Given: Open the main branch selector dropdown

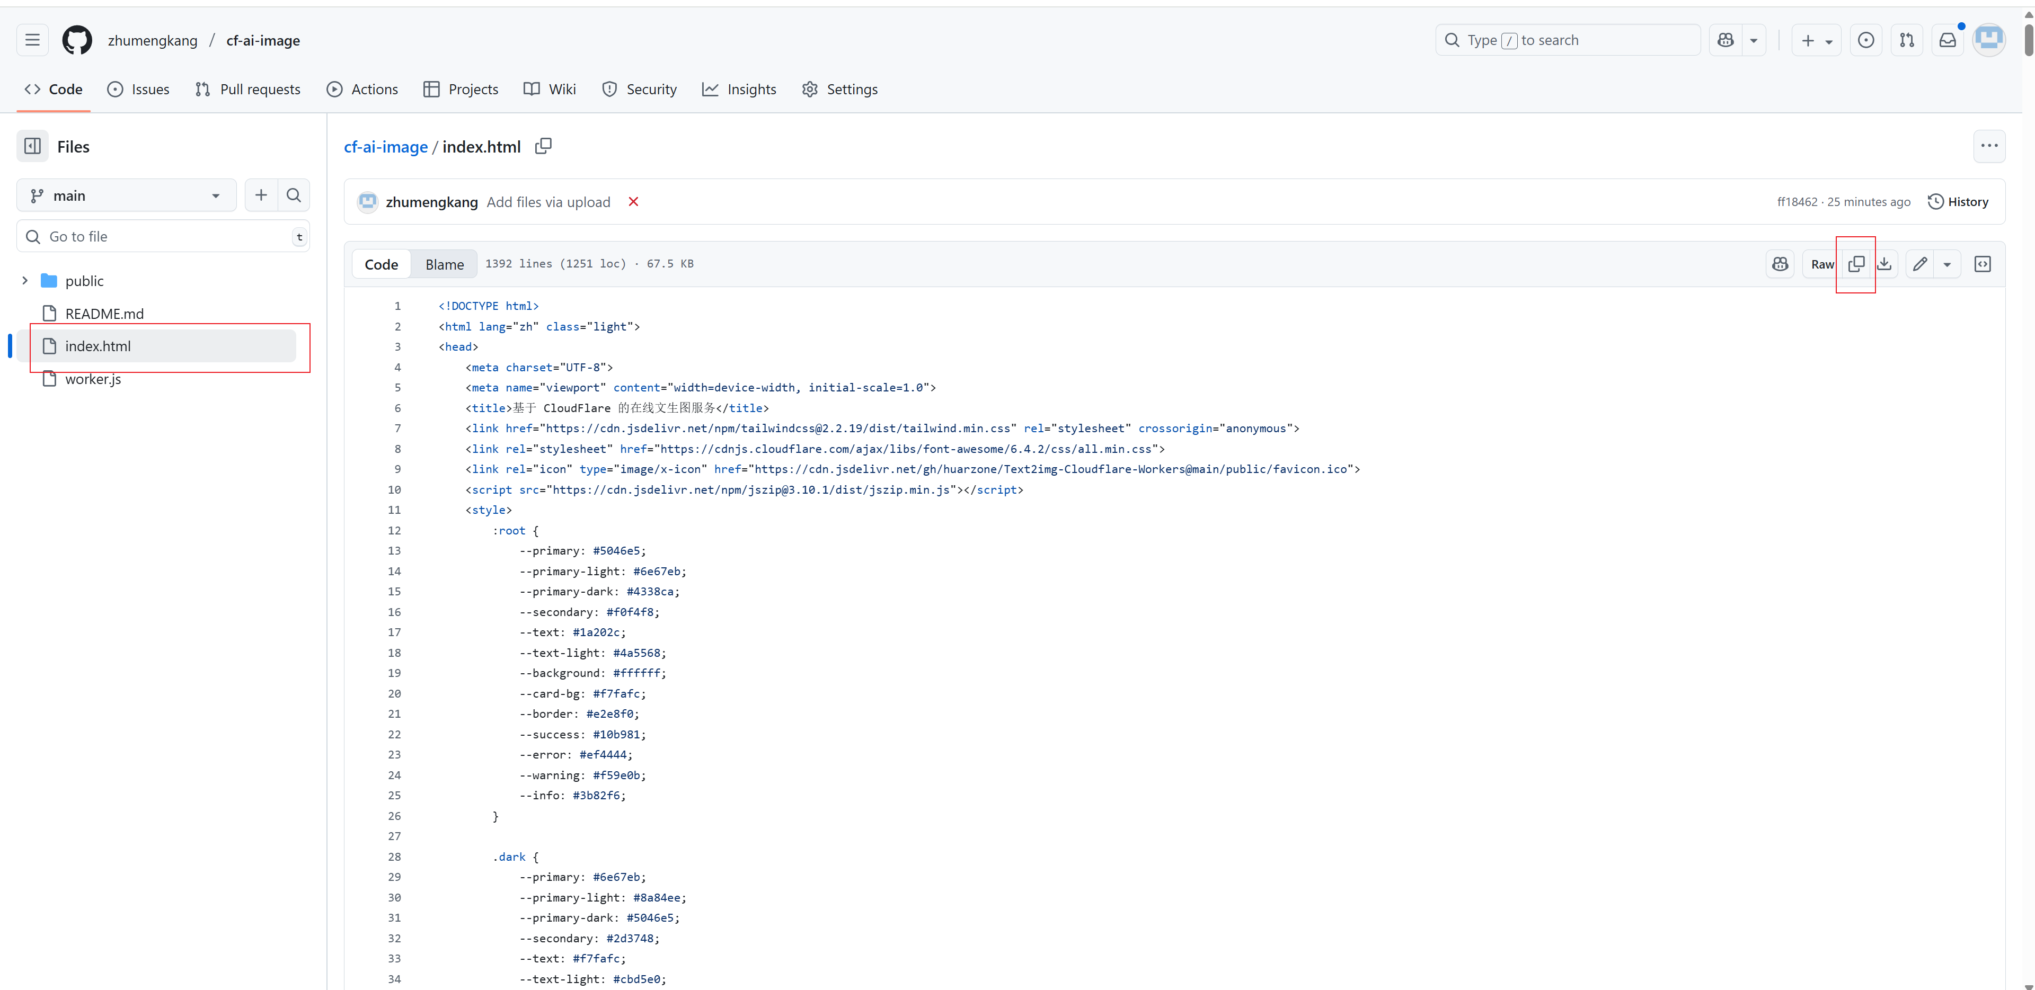Looking at the screenshot, I should [127, 196].
